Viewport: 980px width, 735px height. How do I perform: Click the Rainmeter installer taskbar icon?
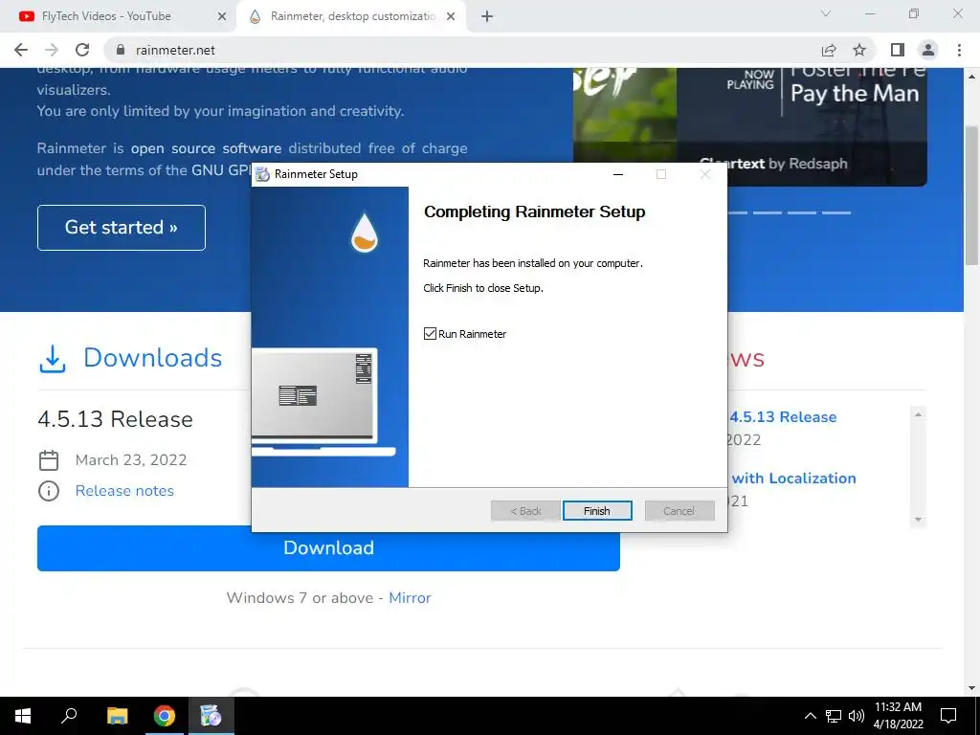[212, 716]
